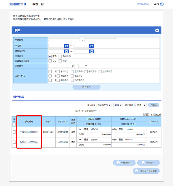Check the あり checkbox for 実勢相場の適用
173x186 pixels.
[x=60, y=61]
